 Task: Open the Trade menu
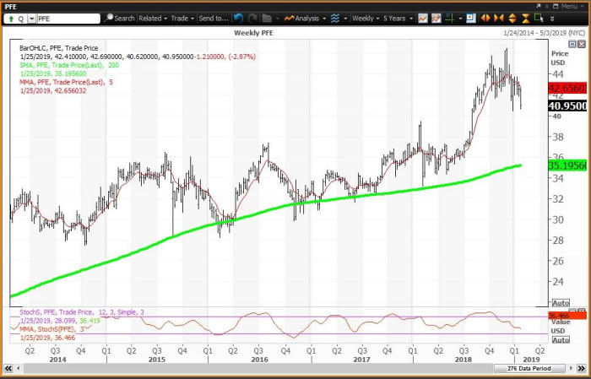(x=182, y=18)
